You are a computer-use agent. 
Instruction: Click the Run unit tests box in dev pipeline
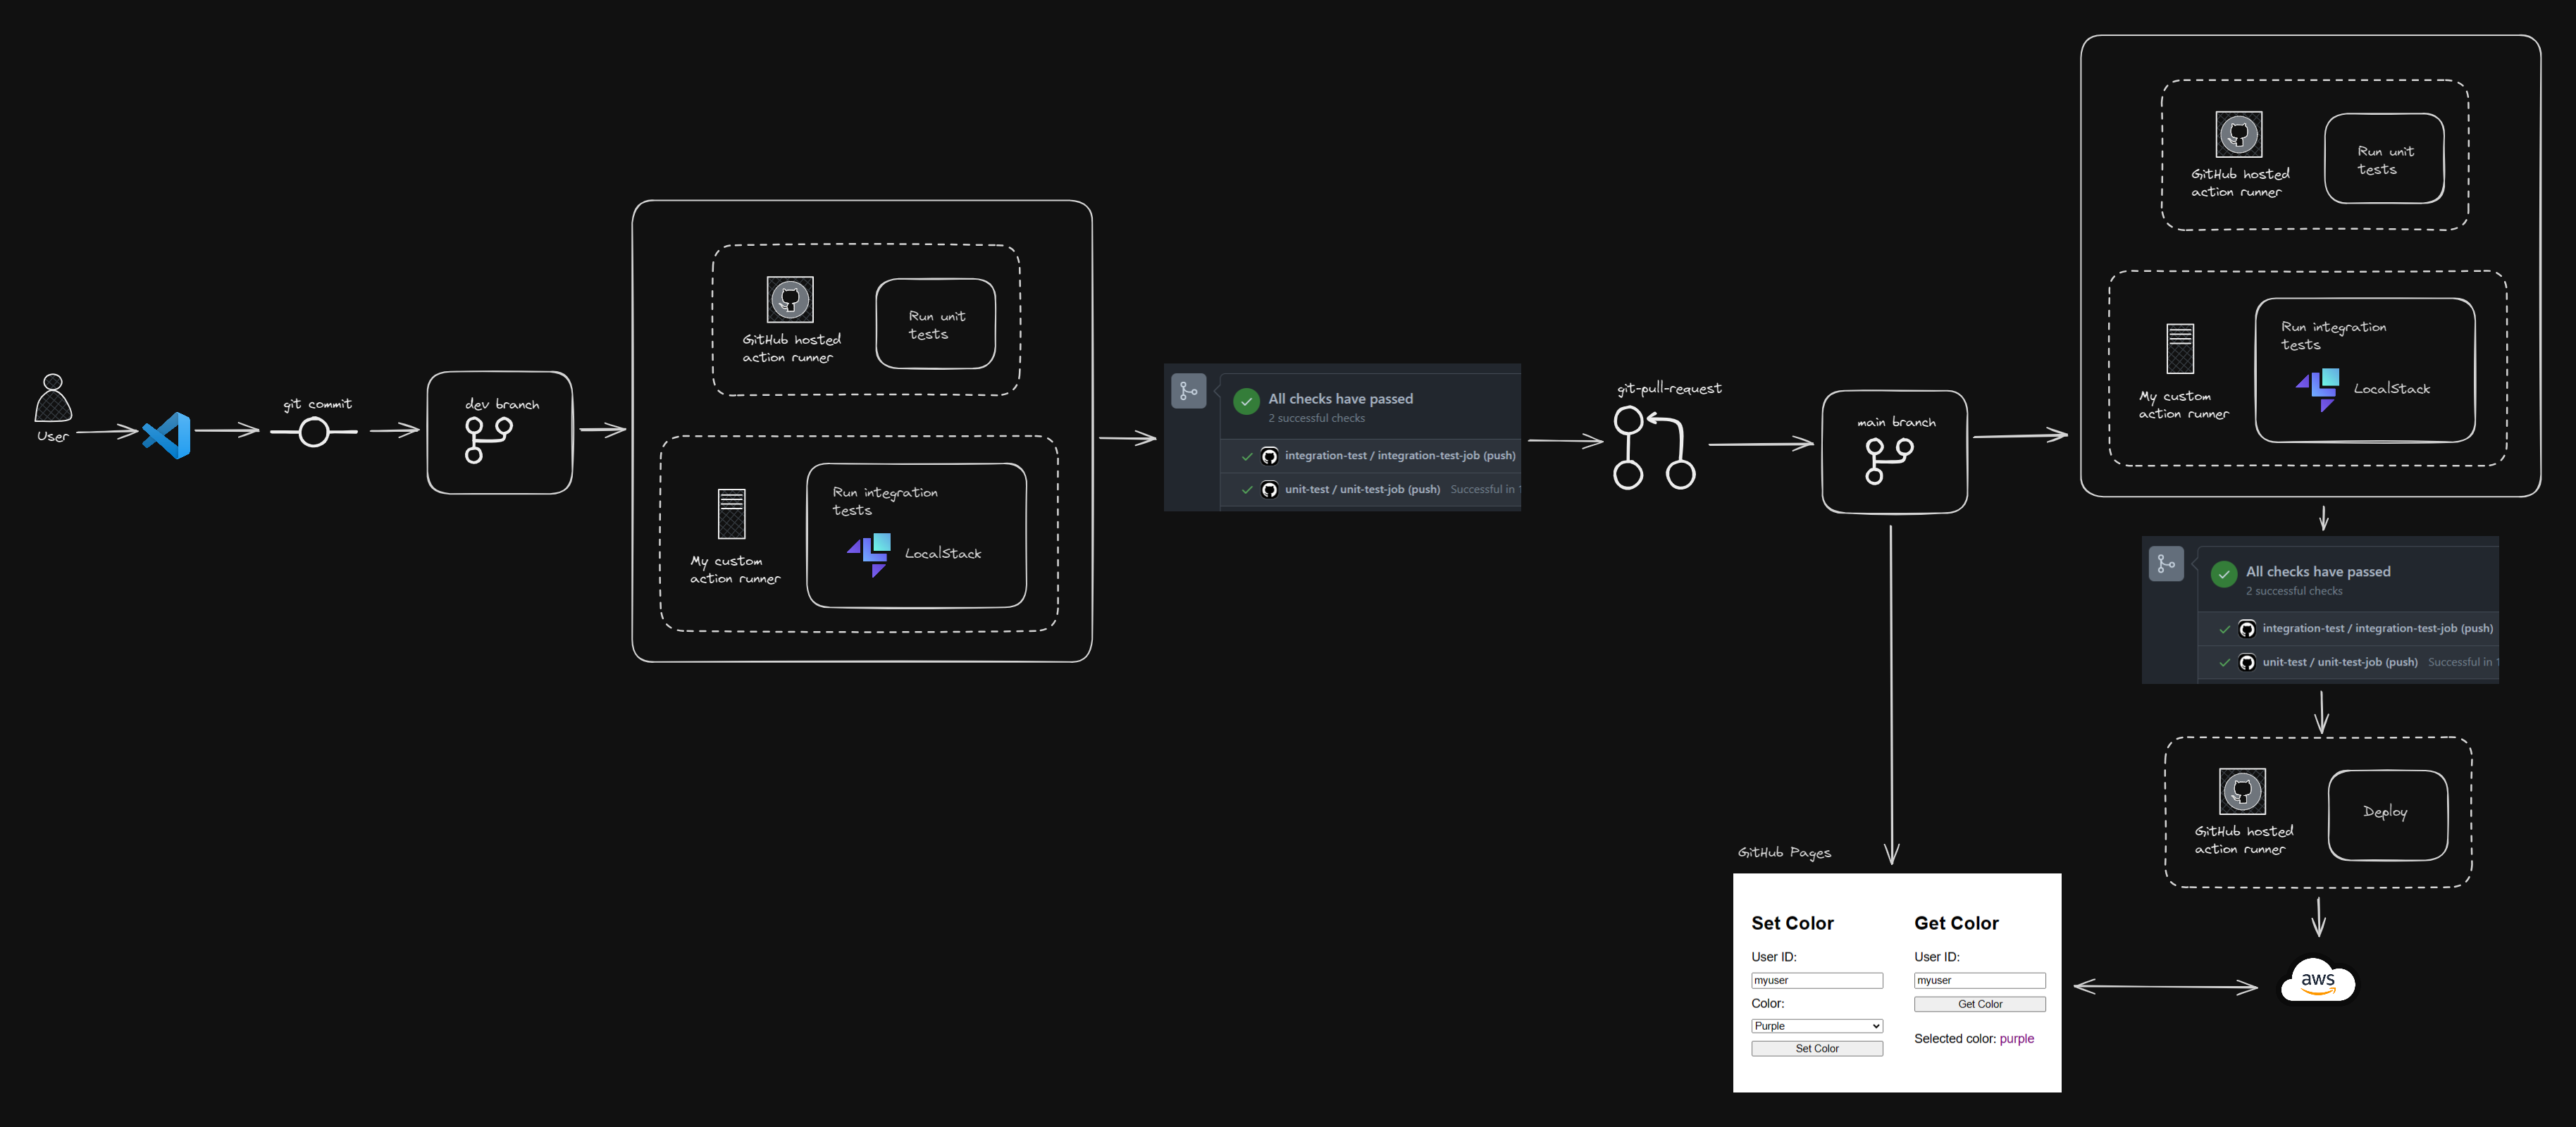point(935,324)
